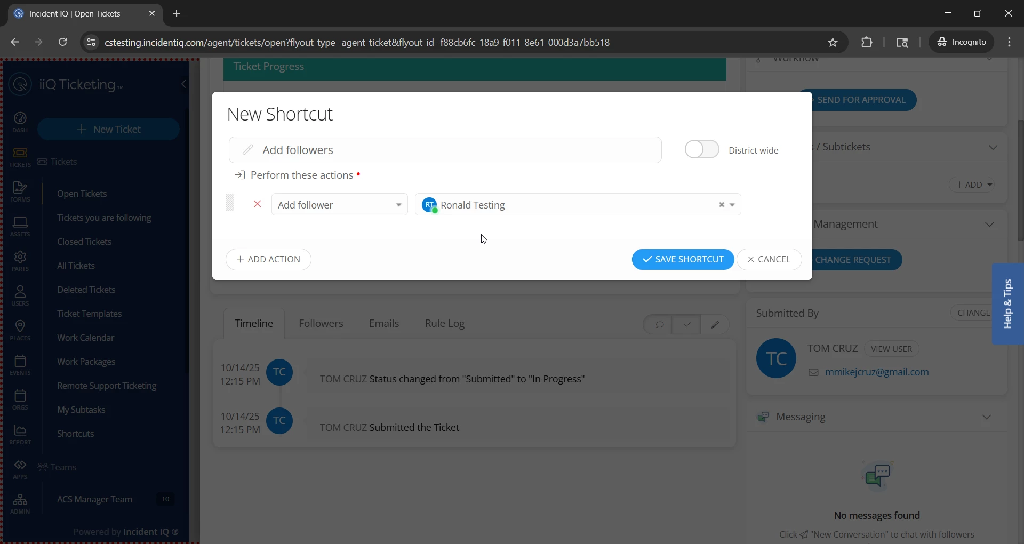Click the shortcut name field Add followers
1024x544 pixels.
point(445,150)
